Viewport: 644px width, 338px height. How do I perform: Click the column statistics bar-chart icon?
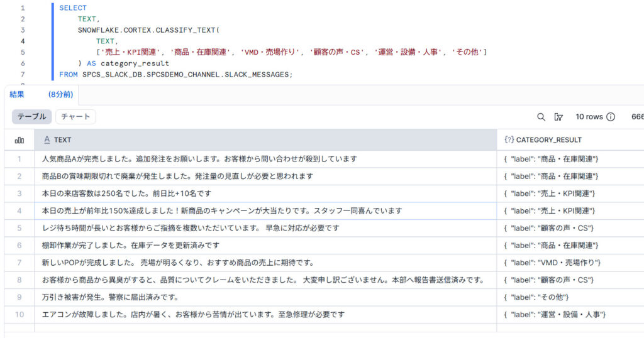[19, 140]
